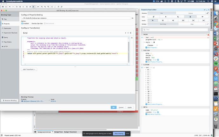Select Tag History binding type
The height and width of the screenshot is (137, 219).
point(10,42)
